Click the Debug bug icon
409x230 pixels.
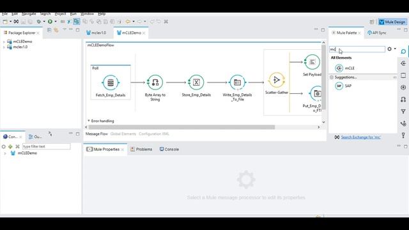pyautogui.click(x=38, y=22)
